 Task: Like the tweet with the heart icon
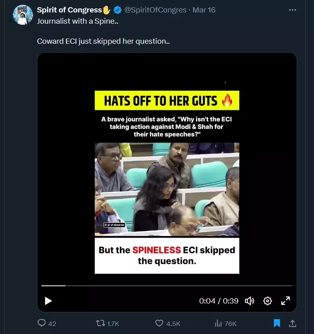[x=159, y=323]
